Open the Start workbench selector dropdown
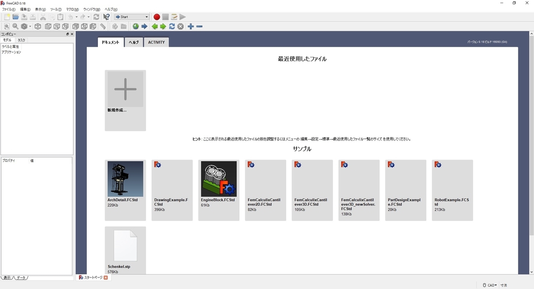This screenshot has height=289, width=534. pyautogui.click(x=148, y=16)
